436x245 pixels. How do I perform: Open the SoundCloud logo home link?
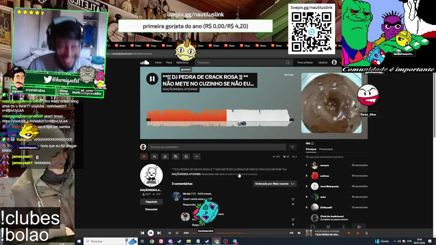[x=144, y=63]
